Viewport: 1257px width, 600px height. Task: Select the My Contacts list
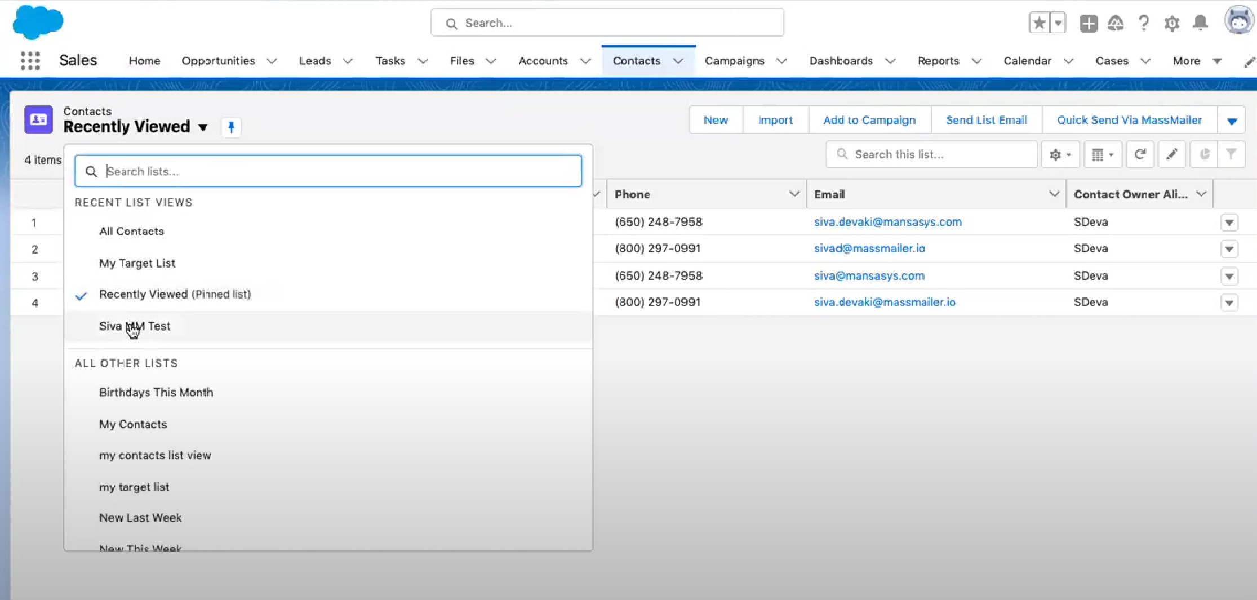tap(328, 424)
